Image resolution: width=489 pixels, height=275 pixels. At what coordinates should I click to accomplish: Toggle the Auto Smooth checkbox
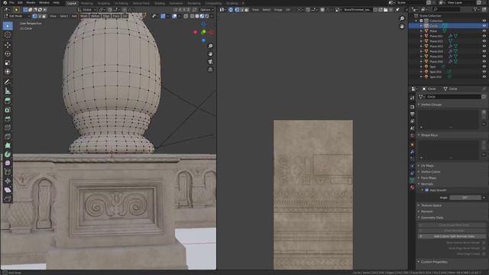coord(427,190)
